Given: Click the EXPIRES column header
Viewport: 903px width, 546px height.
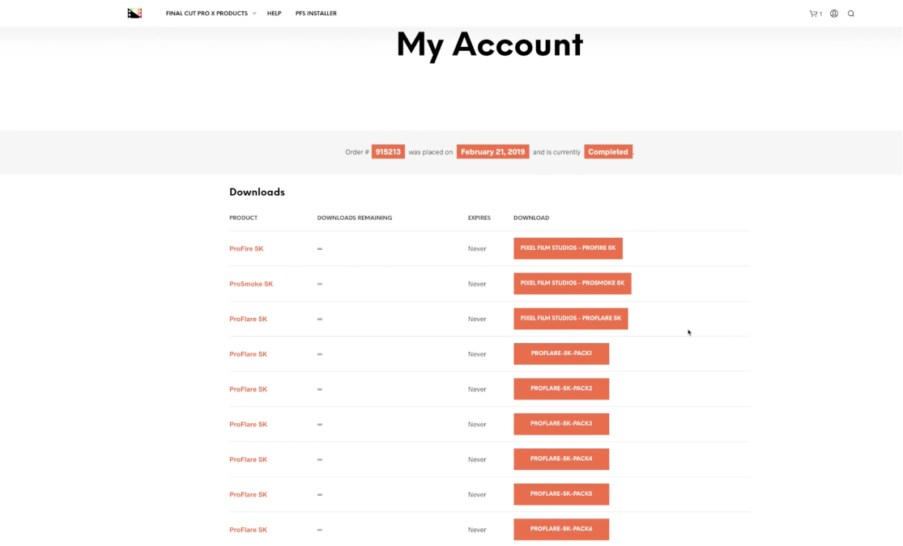Looking at the screenshot, I should [x=479, y=218].
